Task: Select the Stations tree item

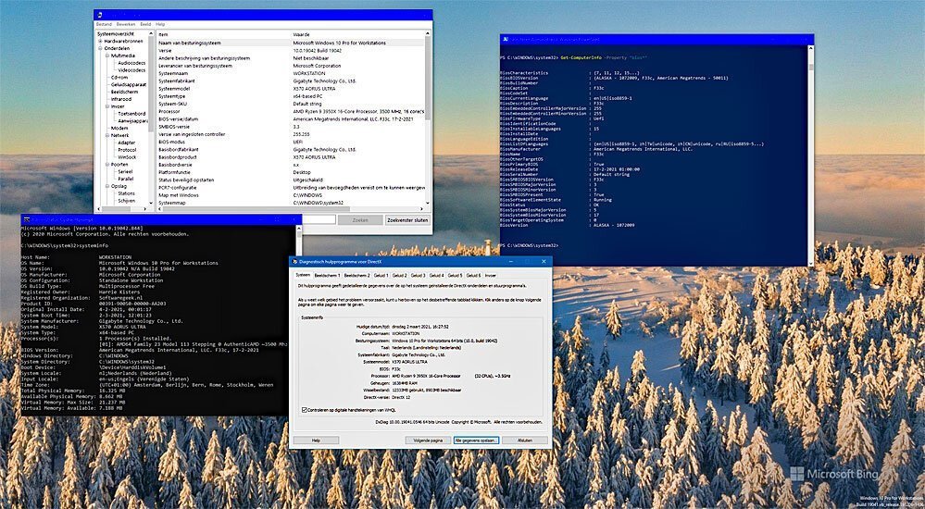Action: (x=126, y=193)
